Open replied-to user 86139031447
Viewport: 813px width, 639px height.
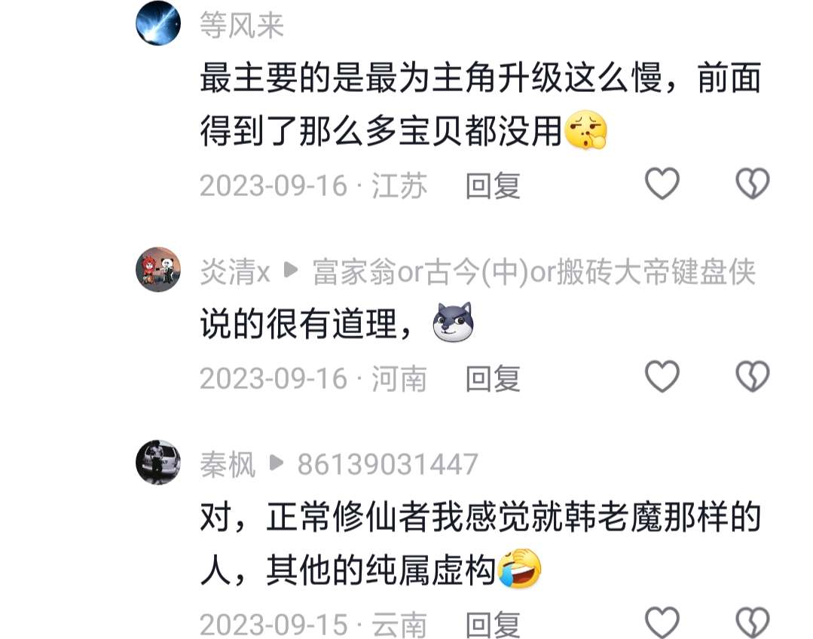[388, 464]
